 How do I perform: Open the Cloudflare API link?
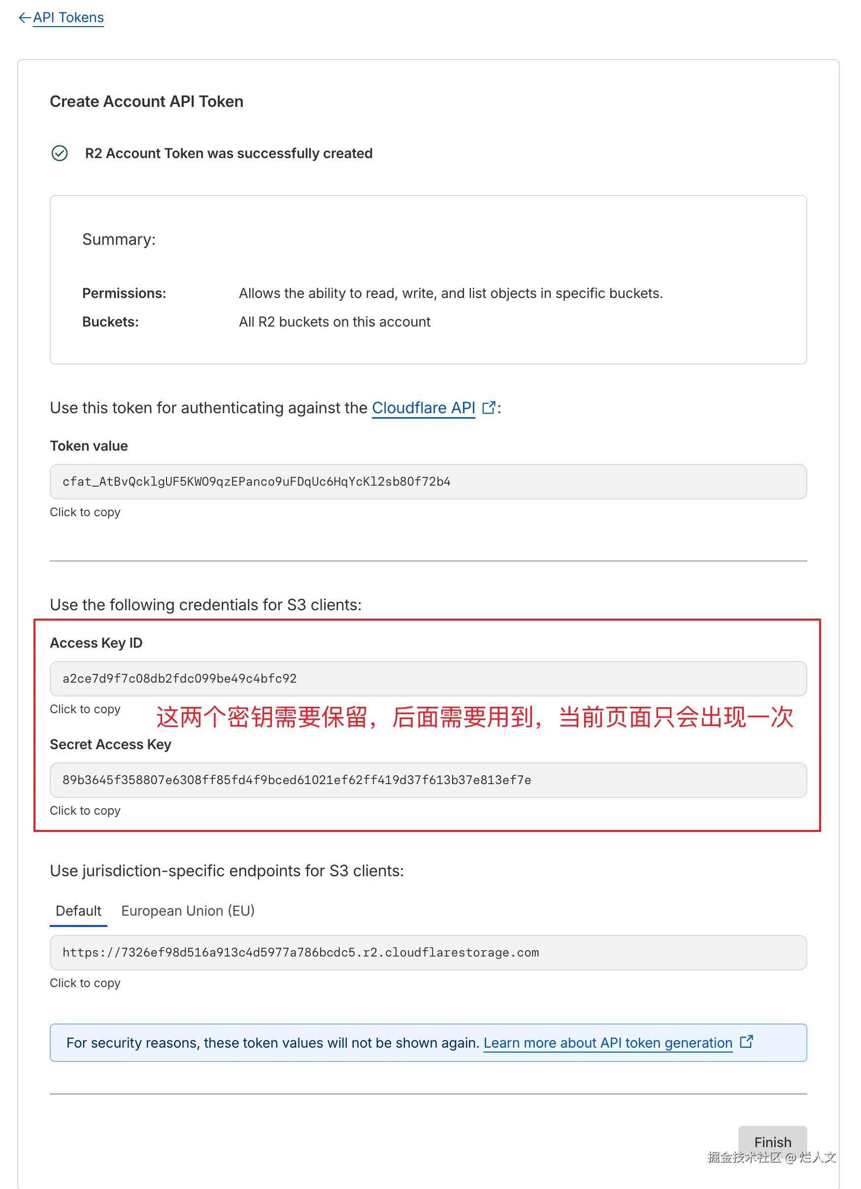click(423, 408)
